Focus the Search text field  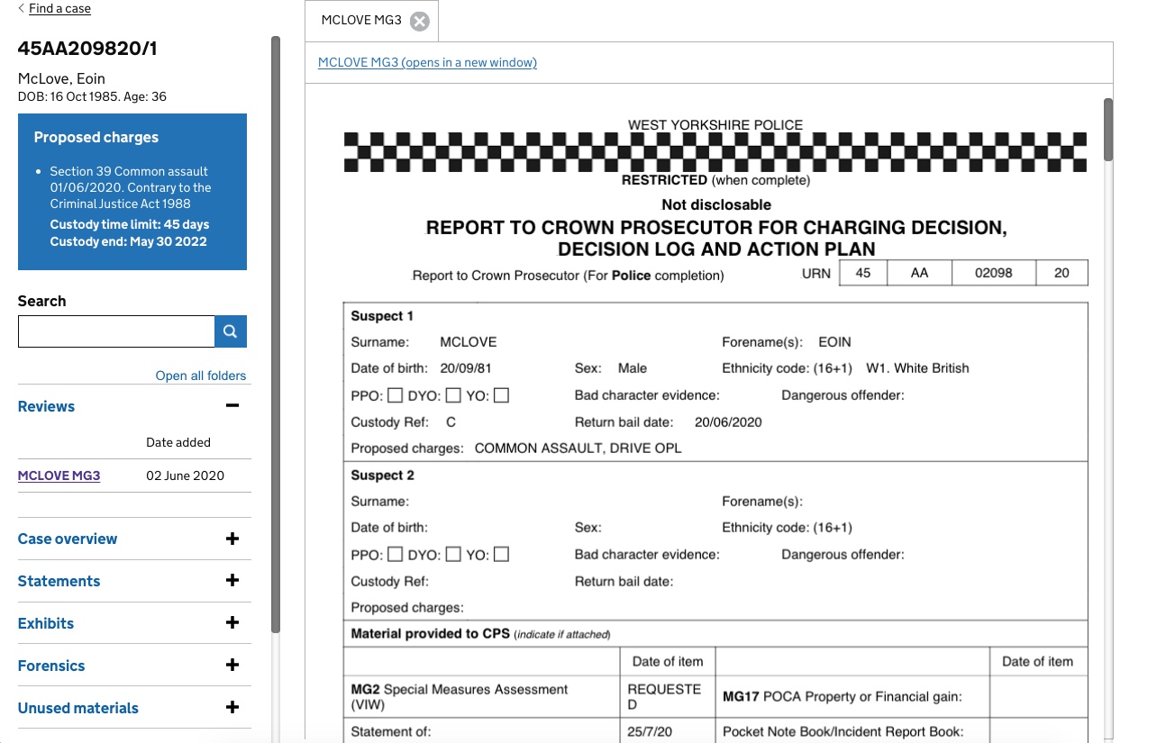116,331
